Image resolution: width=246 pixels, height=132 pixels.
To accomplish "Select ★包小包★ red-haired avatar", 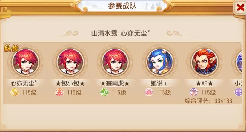I will (70, 62).
